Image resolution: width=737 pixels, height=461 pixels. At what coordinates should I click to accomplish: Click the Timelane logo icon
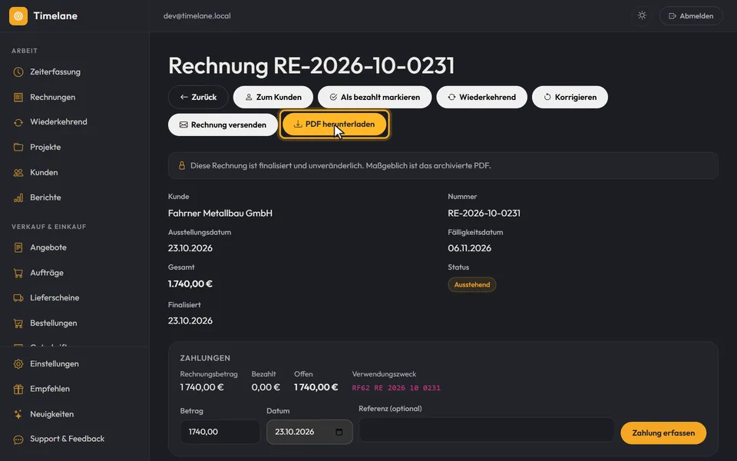pyautogui.click(x=18, y=16)
